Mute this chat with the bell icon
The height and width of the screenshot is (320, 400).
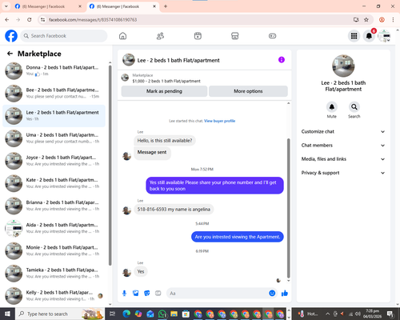point(332,107)
